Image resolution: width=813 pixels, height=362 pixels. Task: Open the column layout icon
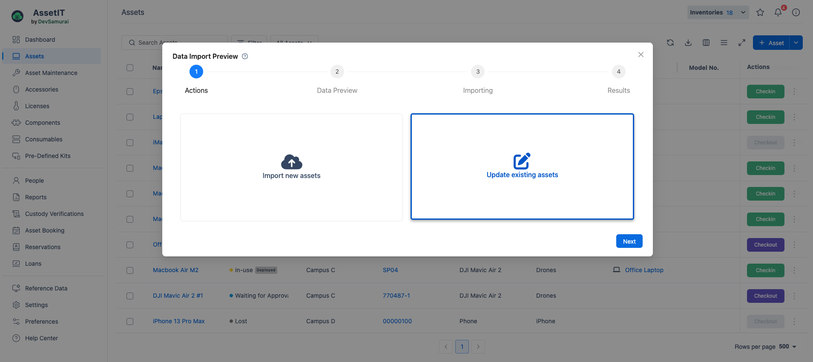(706, 43)
